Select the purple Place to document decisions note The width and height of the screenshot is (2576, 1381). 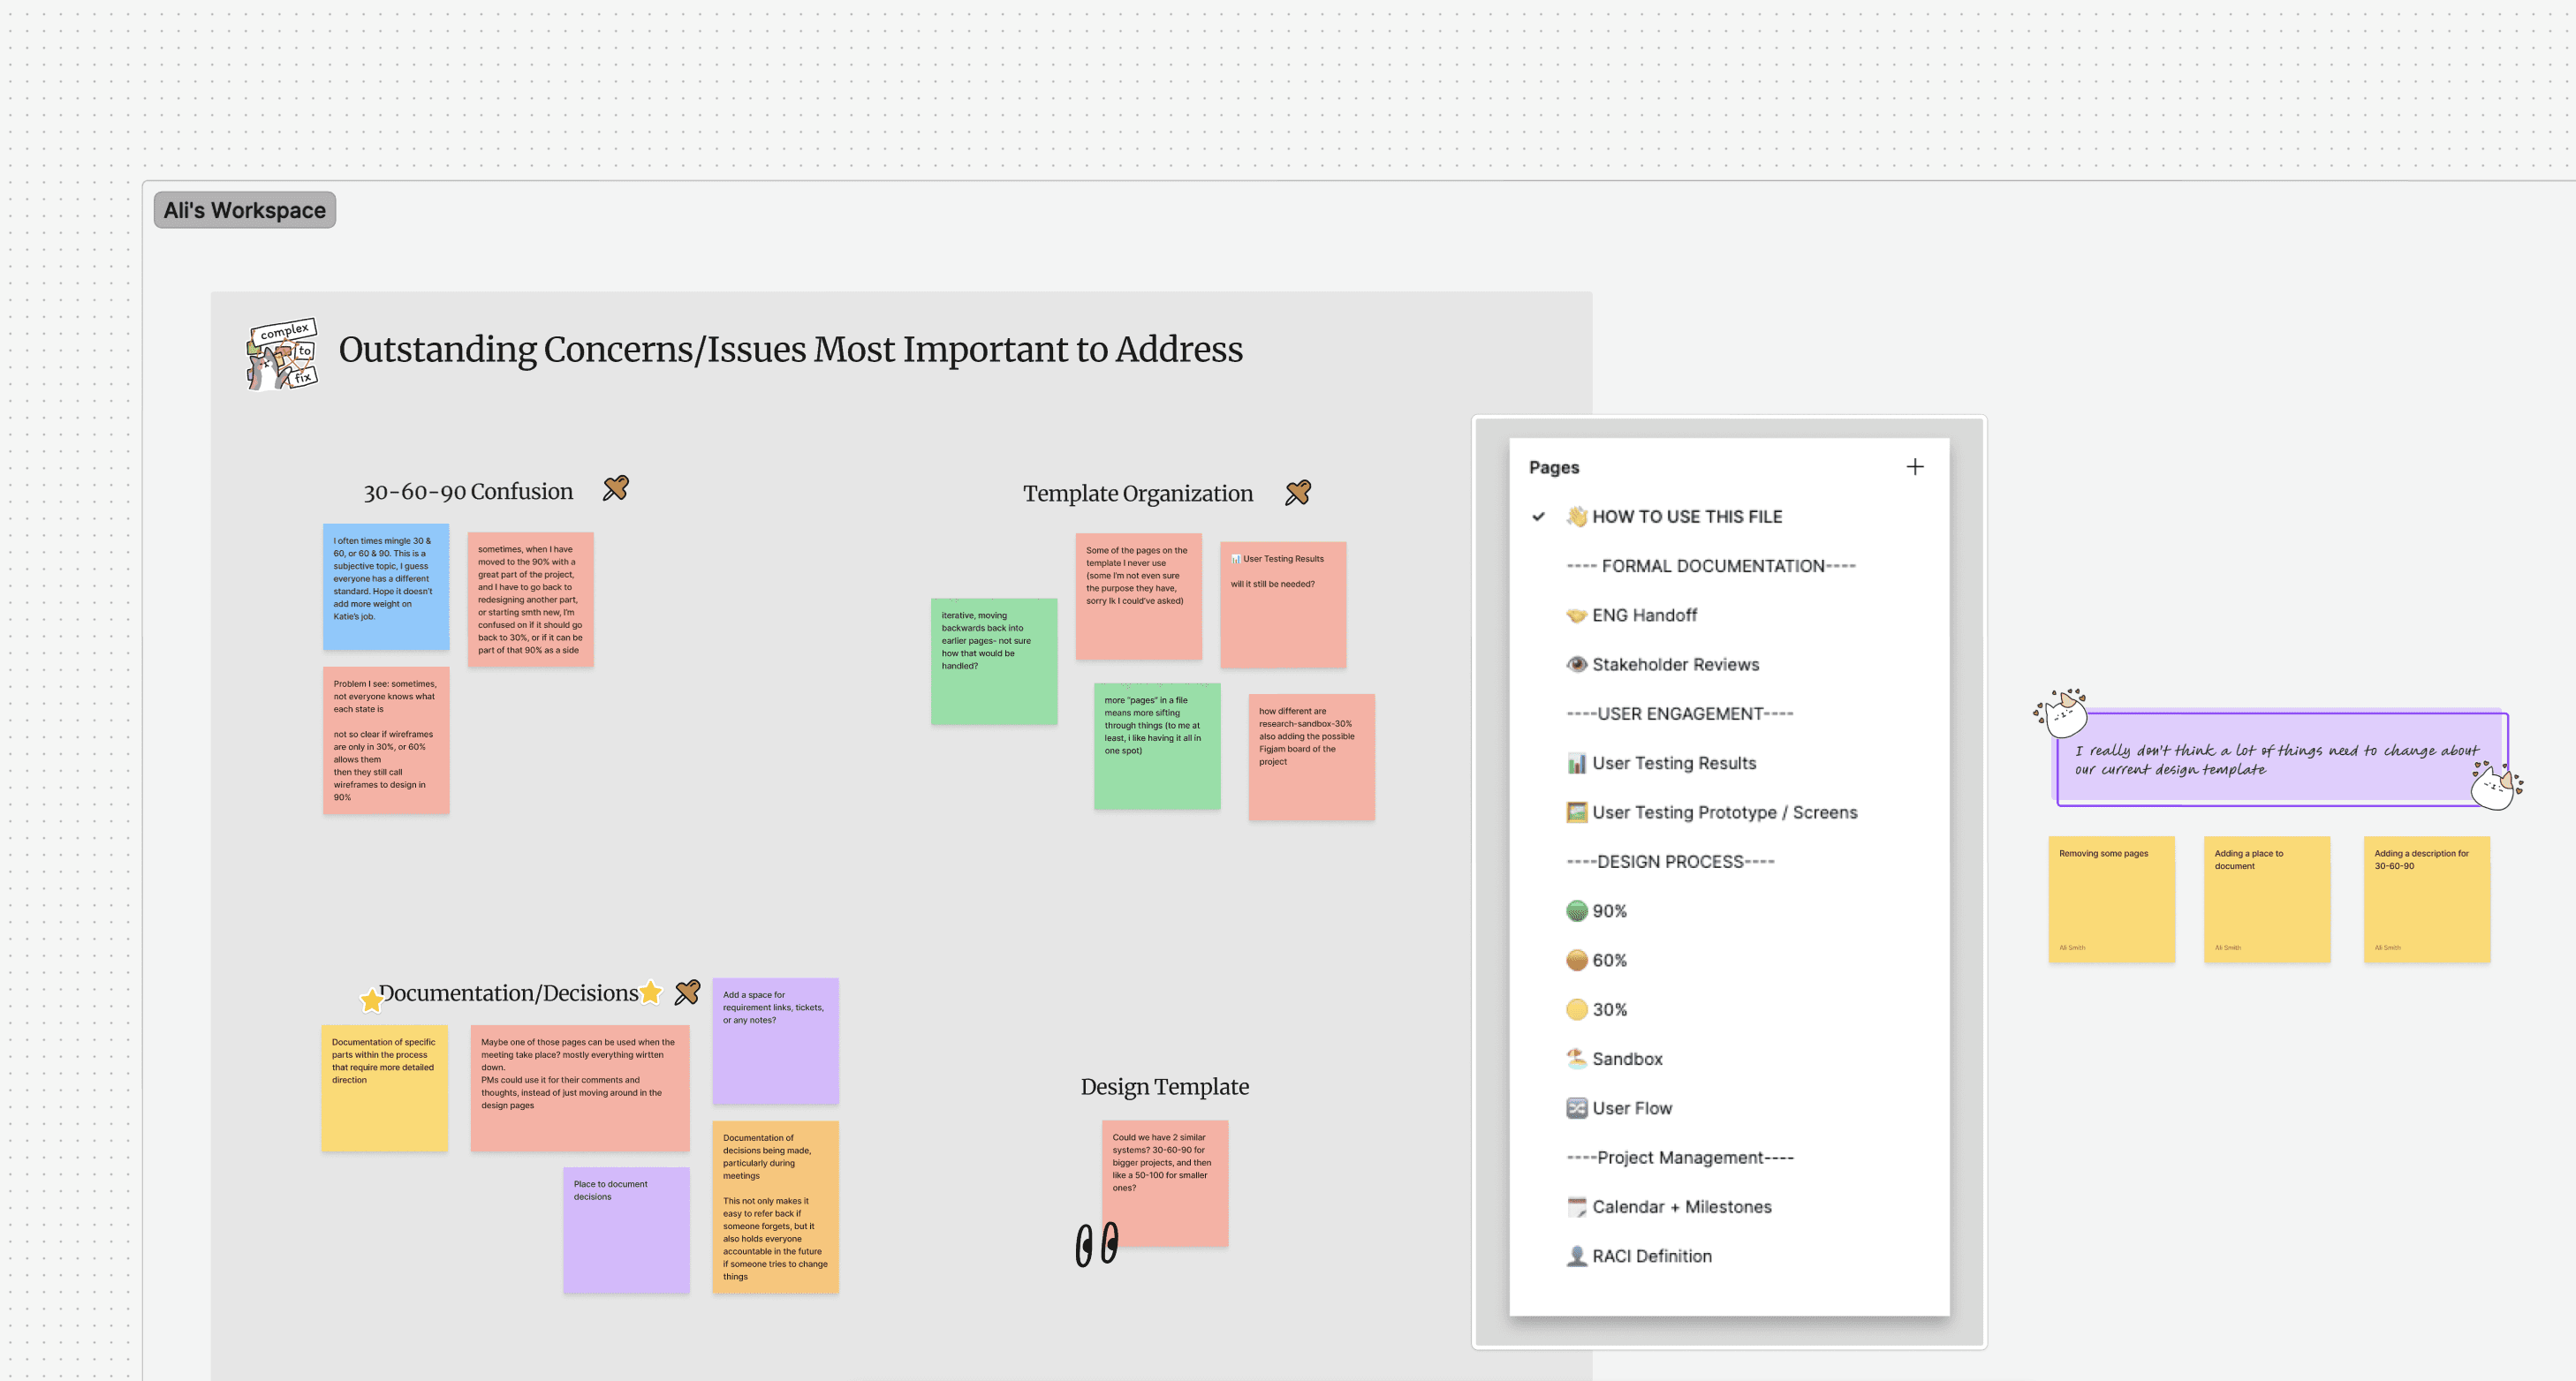[x=626, y=1230]
